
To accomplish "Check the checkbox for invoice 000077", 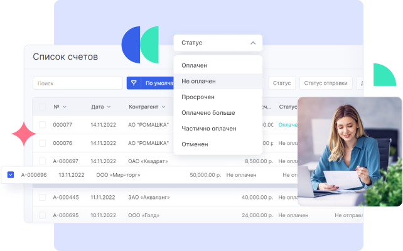I will (x=43, y=125).
